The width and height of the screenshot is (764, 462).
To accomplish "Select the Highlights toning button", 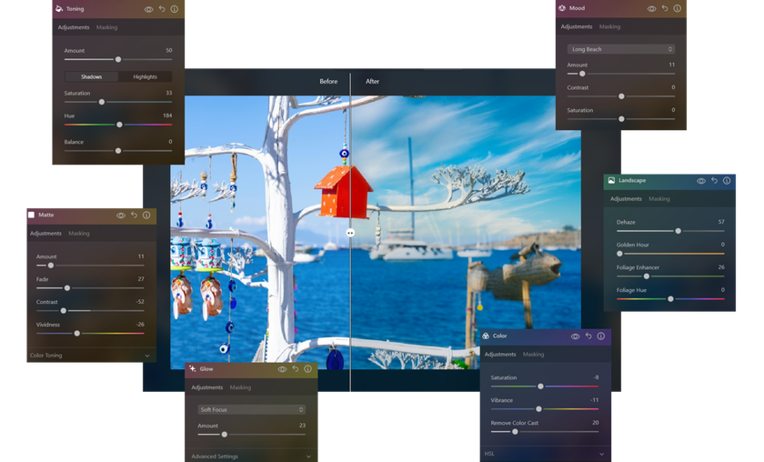I will tap(145, 76).
